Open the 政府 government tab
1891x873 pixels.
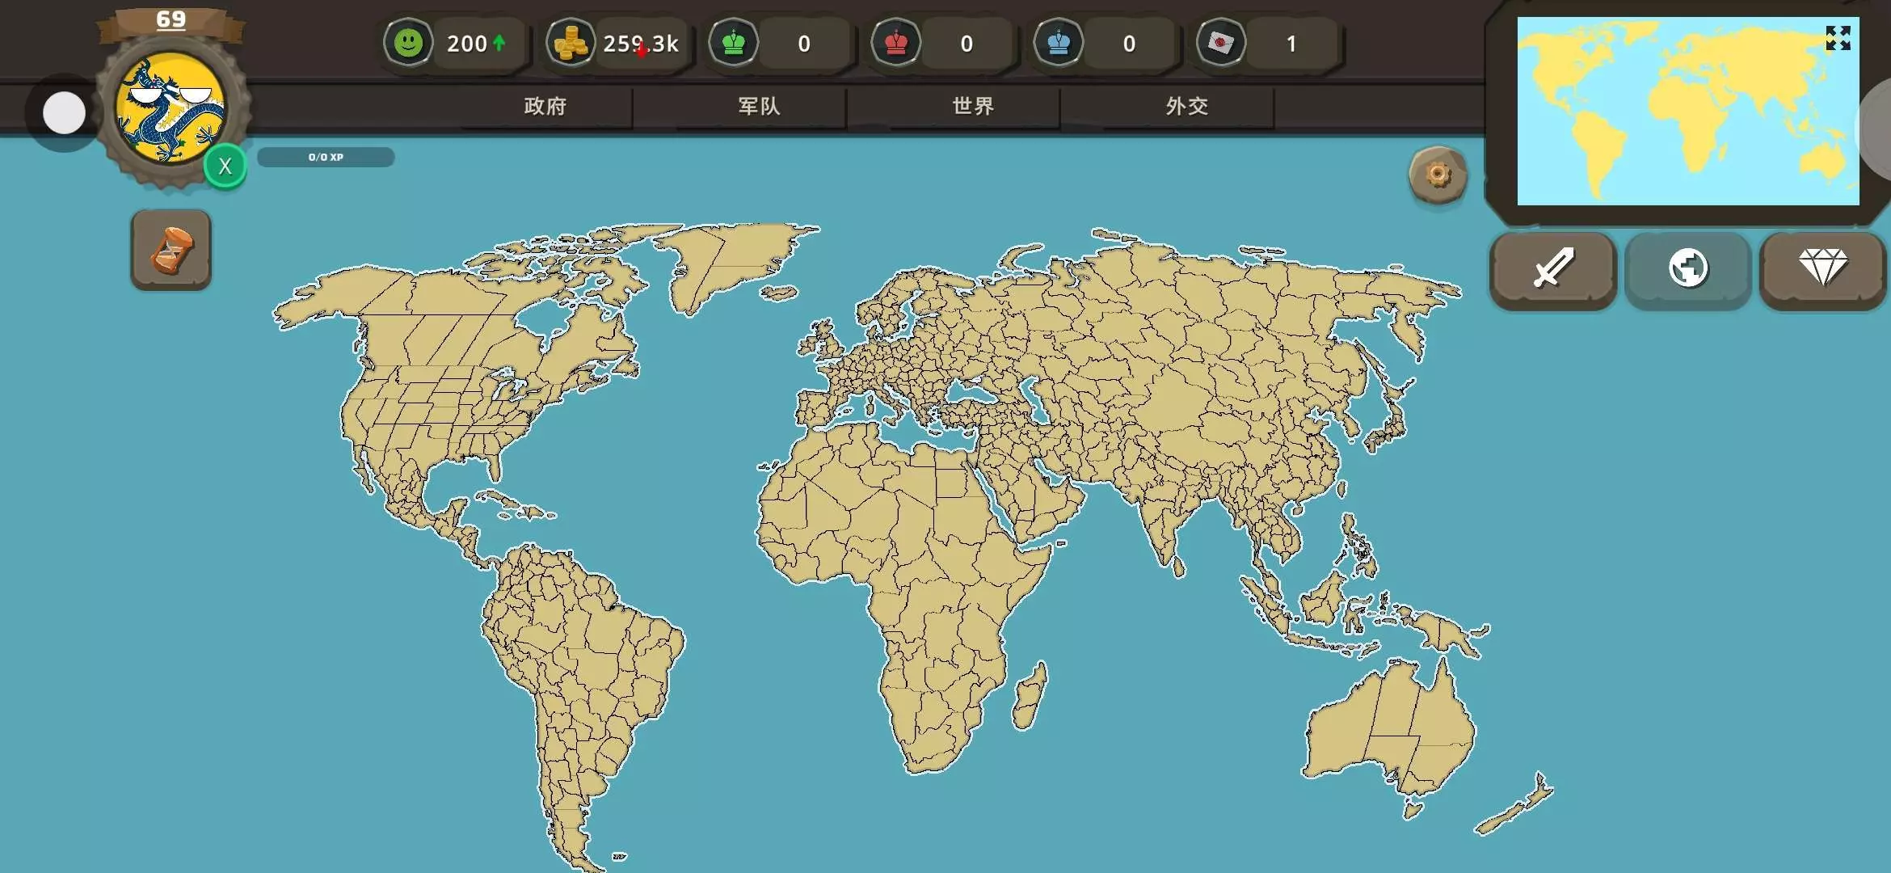click(x=545, y=106)
